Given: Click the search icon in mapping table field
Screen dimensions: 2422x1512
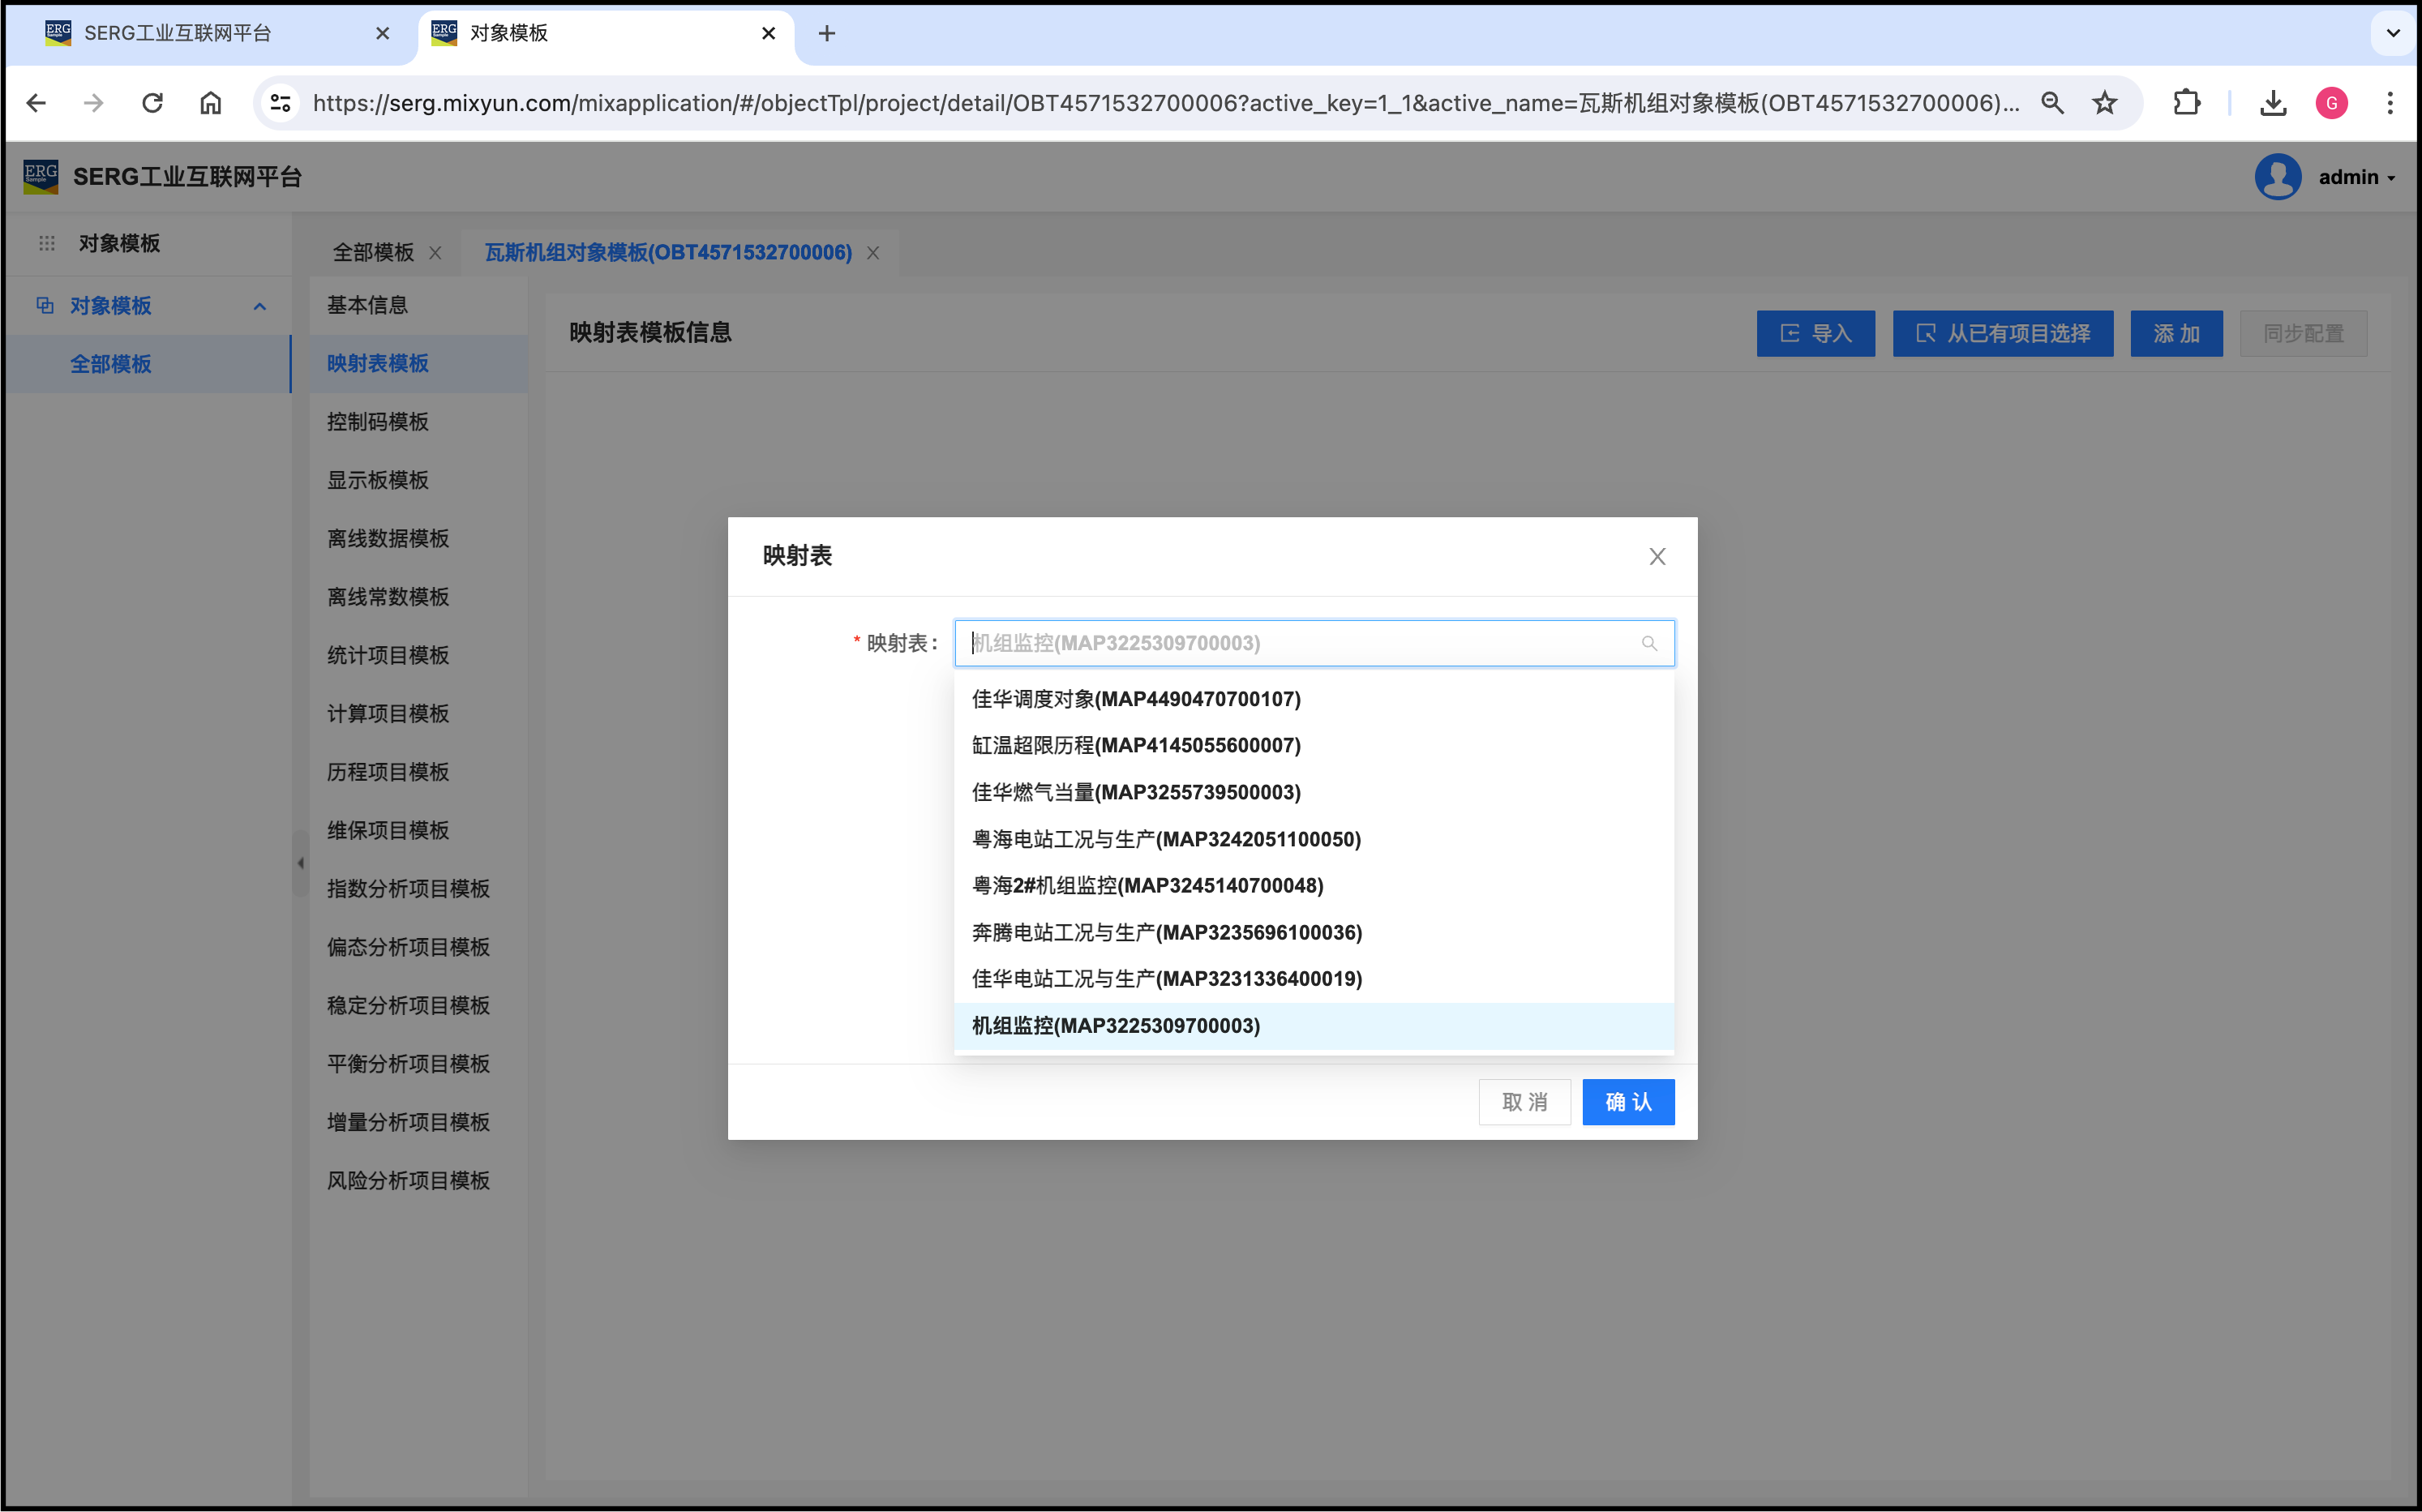Looking at the screenshot, I should (x=1648, y=643).
